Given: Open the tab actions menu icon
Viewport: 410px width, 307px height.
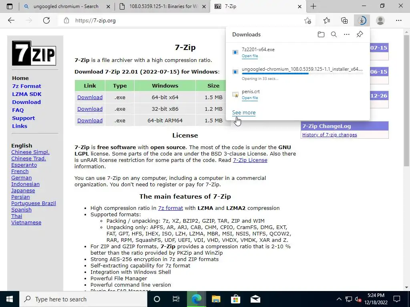Looking at the screenshot, I should [x=10, y=6].
